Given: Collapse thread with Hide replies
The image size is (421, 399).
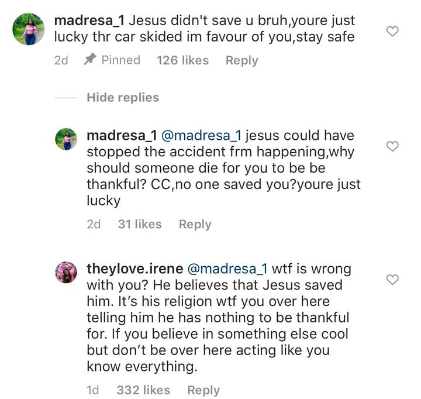Looking at the screenshot, I should click(123, 98).
